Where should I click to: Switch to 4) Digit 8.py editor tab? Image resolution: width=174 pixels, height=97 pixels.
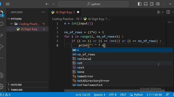click(65, 12)
